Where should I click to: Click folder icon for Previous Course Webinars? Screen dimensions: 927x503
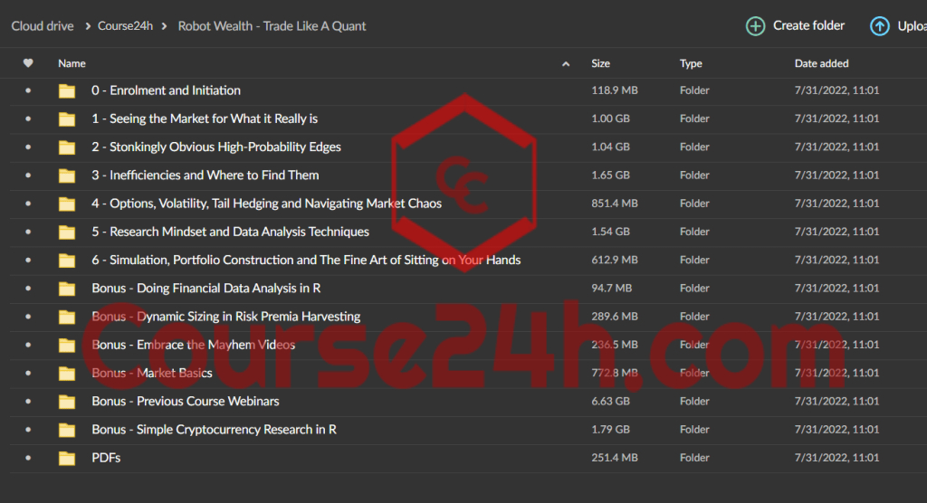tap(67, 402)
